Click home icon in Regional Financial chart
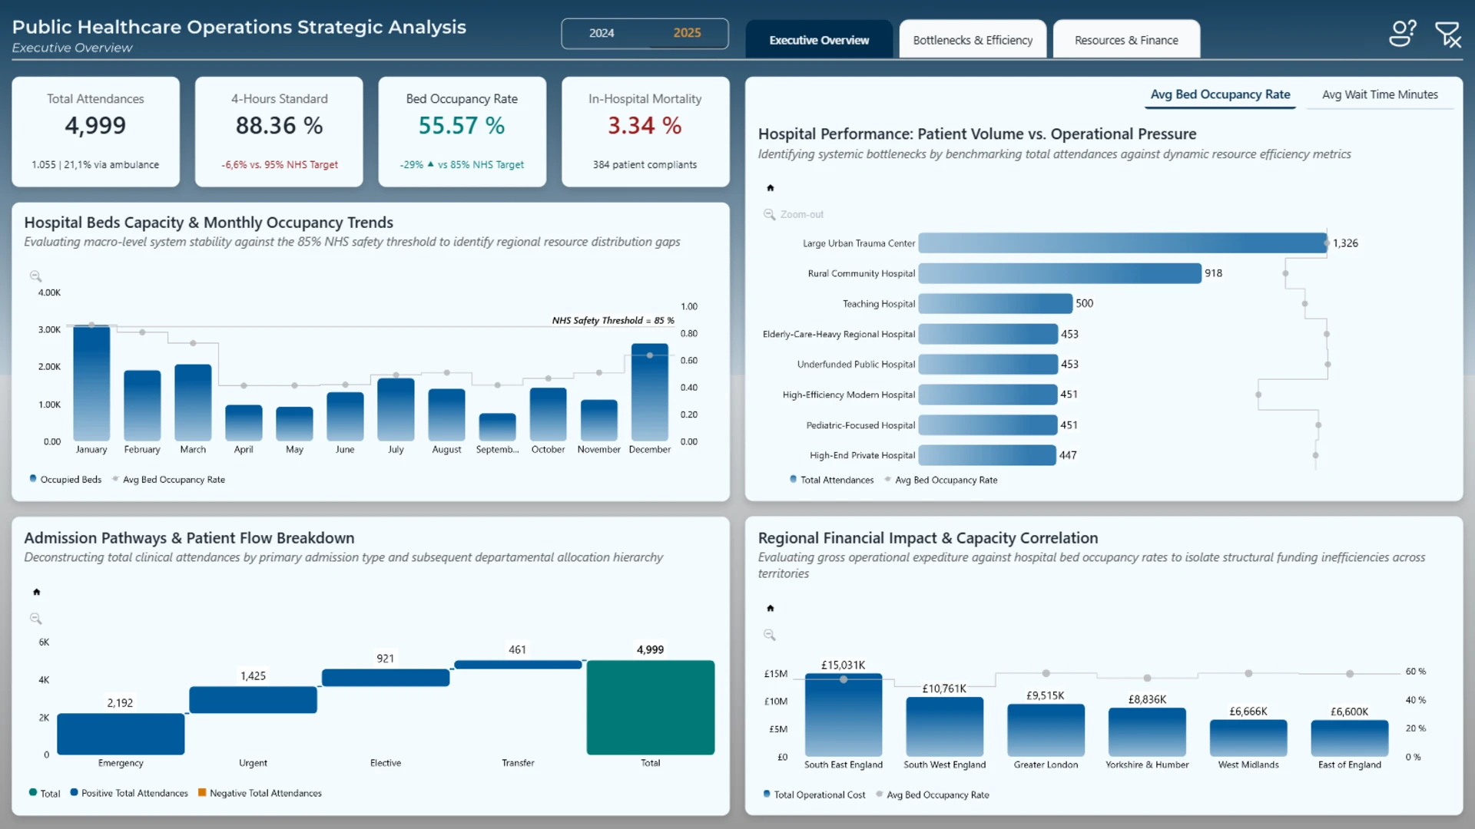The image size is (1475, 829). [x=770, y=609]
